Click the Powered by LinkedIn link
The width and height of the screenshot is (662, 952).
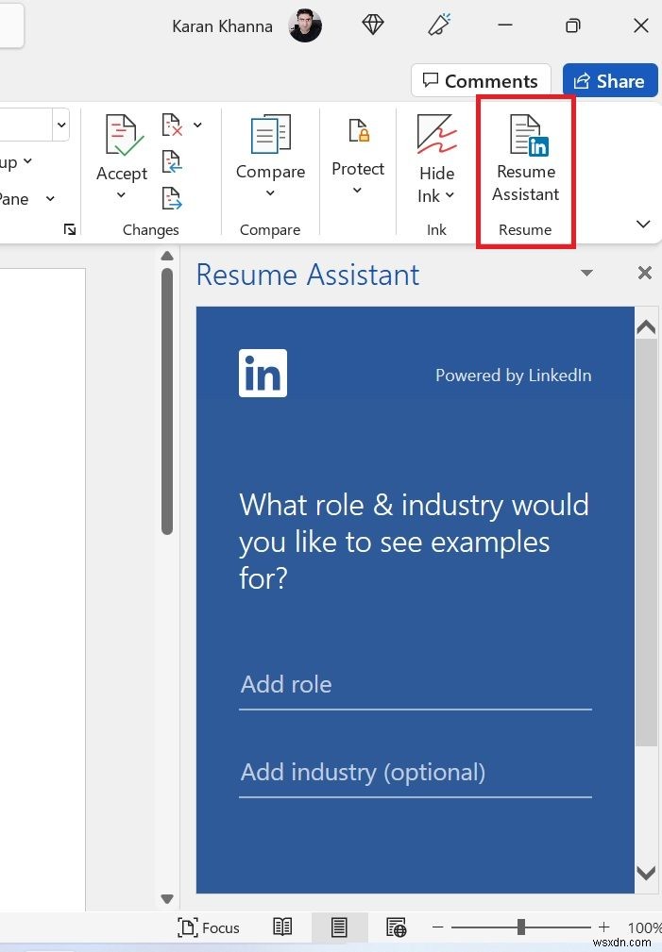(513, 375)
